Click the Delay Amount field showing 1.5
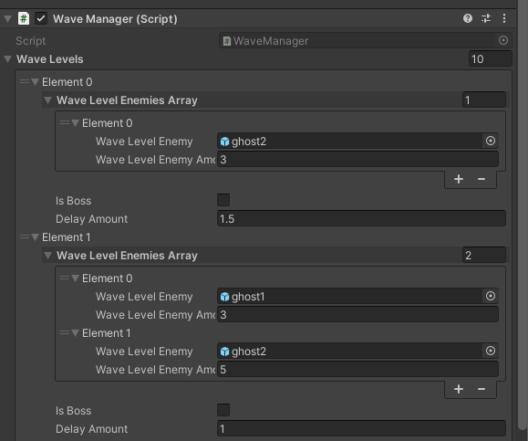 click(x=361, y=219)
